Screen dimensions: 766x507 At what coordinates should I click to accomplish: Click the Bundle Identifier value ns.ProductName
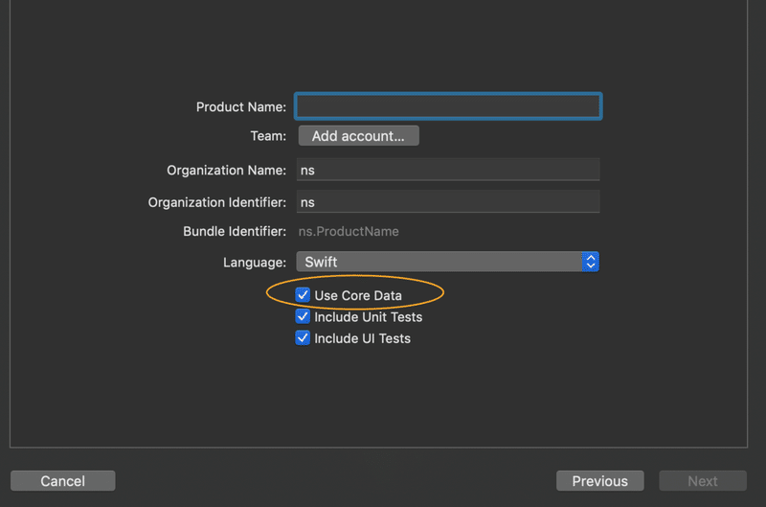[349, 231]
